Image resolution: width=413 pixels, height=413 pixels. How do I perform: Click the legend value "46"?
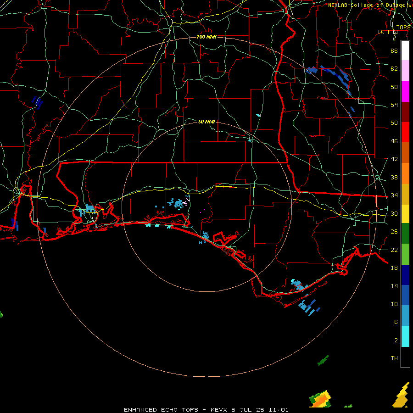(394, 141)
